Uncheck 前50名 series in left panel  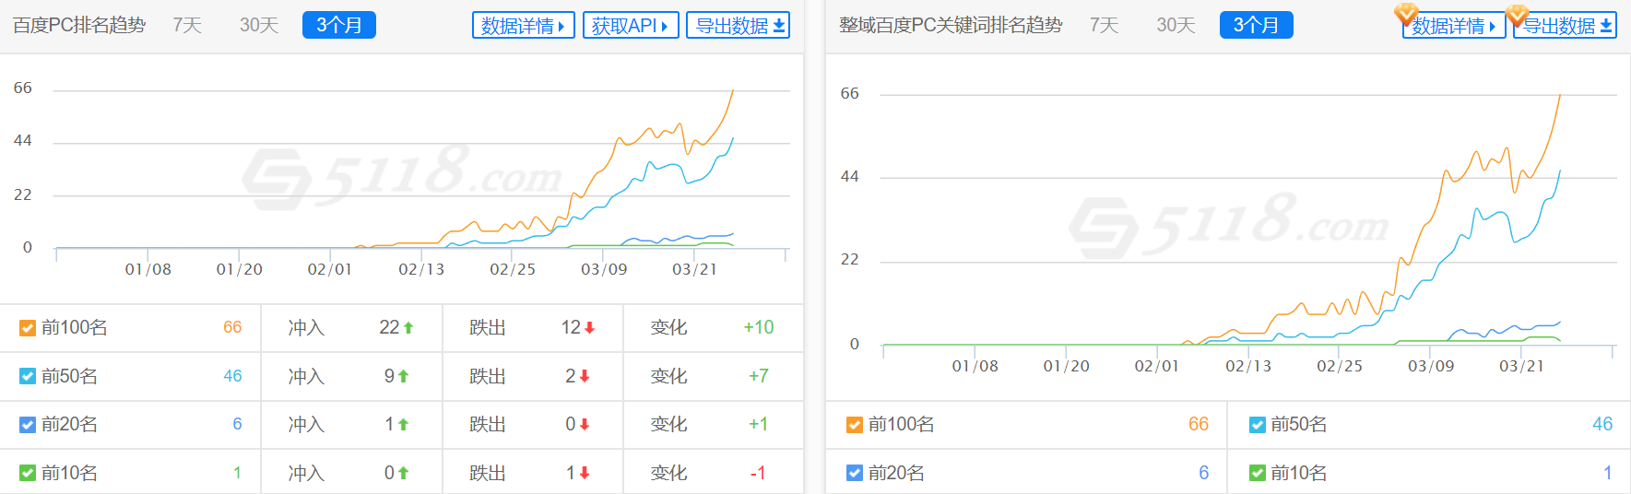pyautogui.click(x=28, y=377)
